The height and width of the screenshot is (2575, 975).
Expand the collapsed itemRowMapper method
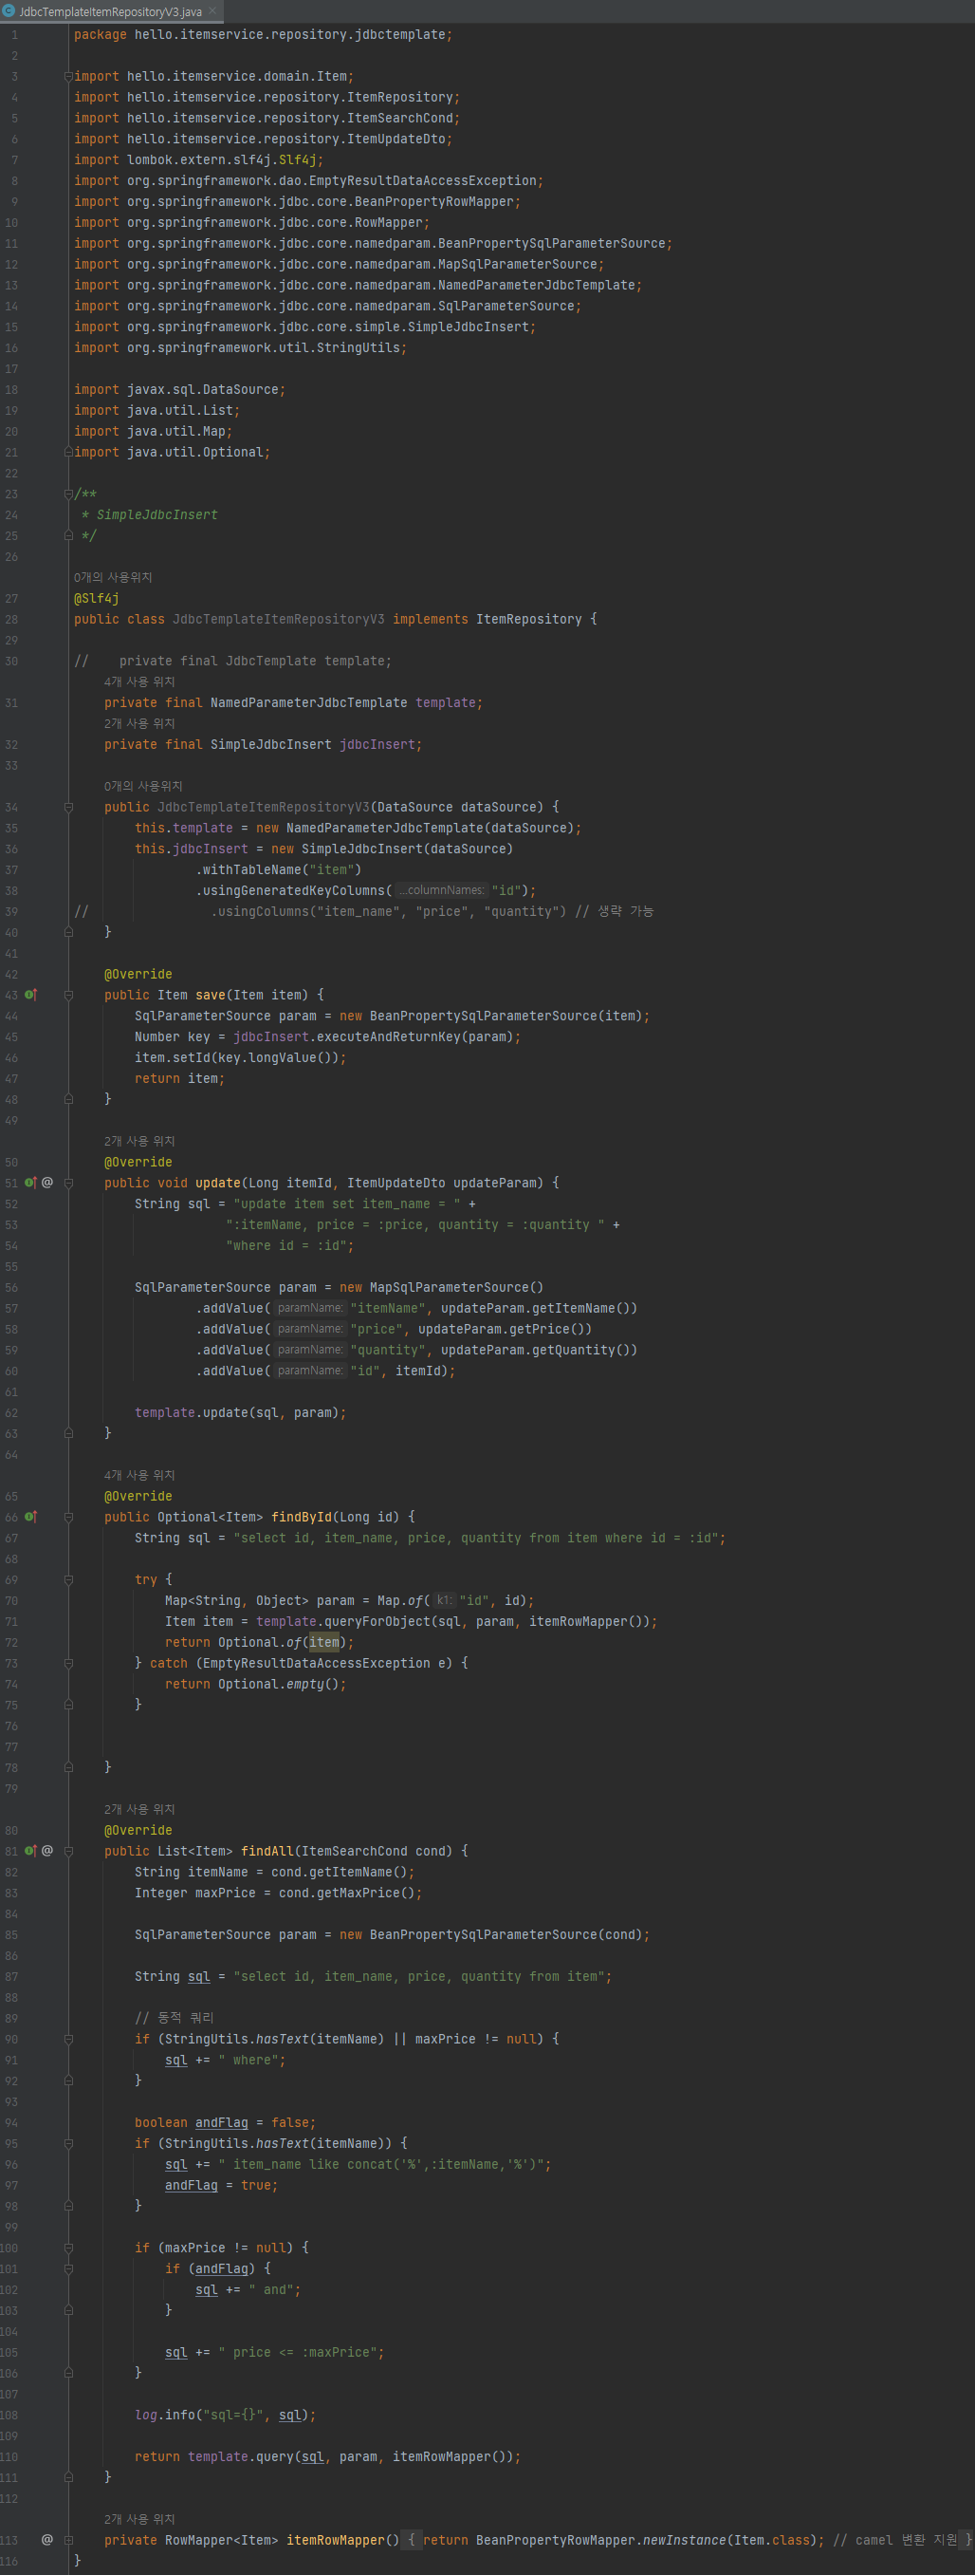tap(68, 2539)
